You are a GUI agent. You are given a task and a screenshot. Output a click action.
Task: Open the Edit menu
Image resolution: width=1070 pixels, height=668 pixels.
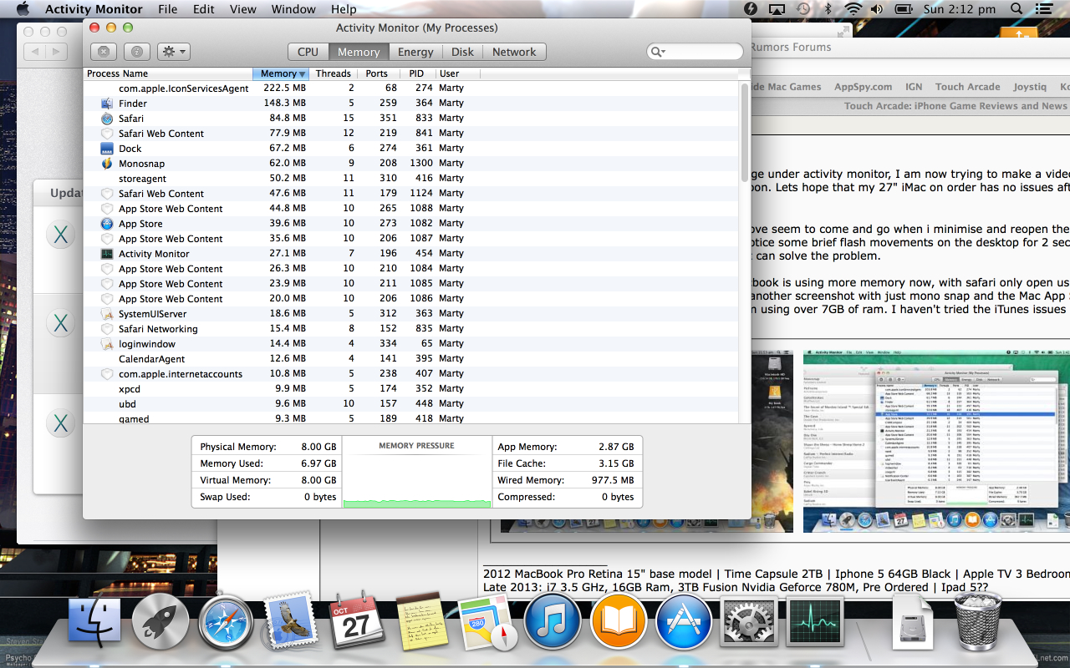[x=204, y=9]
